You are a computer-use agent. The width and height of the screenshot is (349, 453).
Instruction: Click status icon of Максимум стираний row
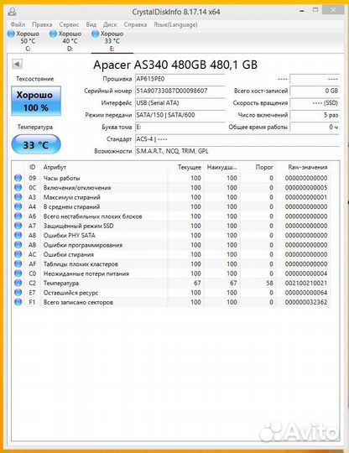(x=18, y=197)
